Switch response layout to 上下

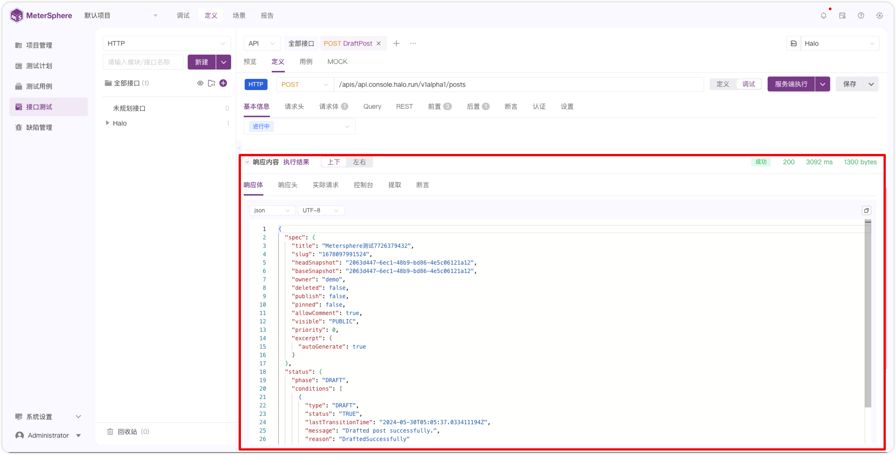(334, 162)
